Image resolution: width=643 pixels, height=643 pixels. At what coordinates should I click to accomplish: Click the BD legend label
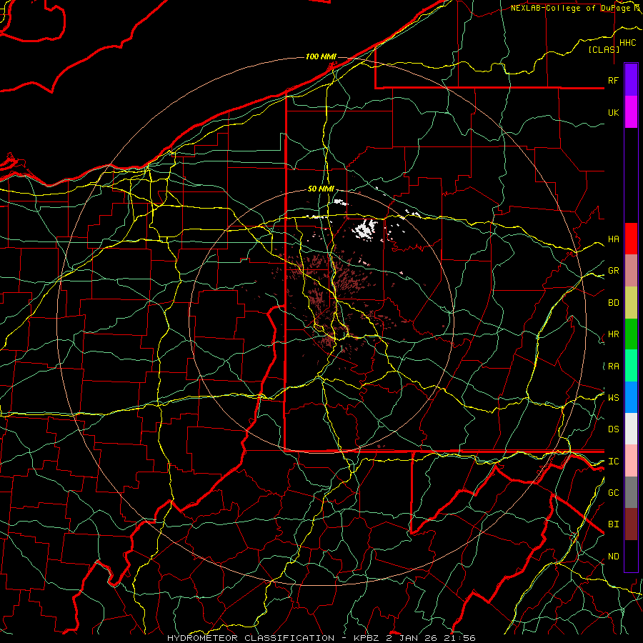click(613, 303)
